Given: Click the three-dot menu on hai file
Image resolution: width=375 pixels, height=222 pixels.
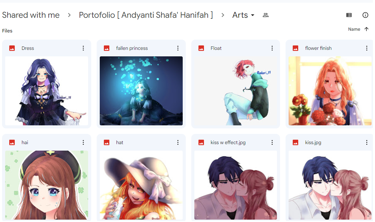Looking at the screenshot, I should coord(83,142).
